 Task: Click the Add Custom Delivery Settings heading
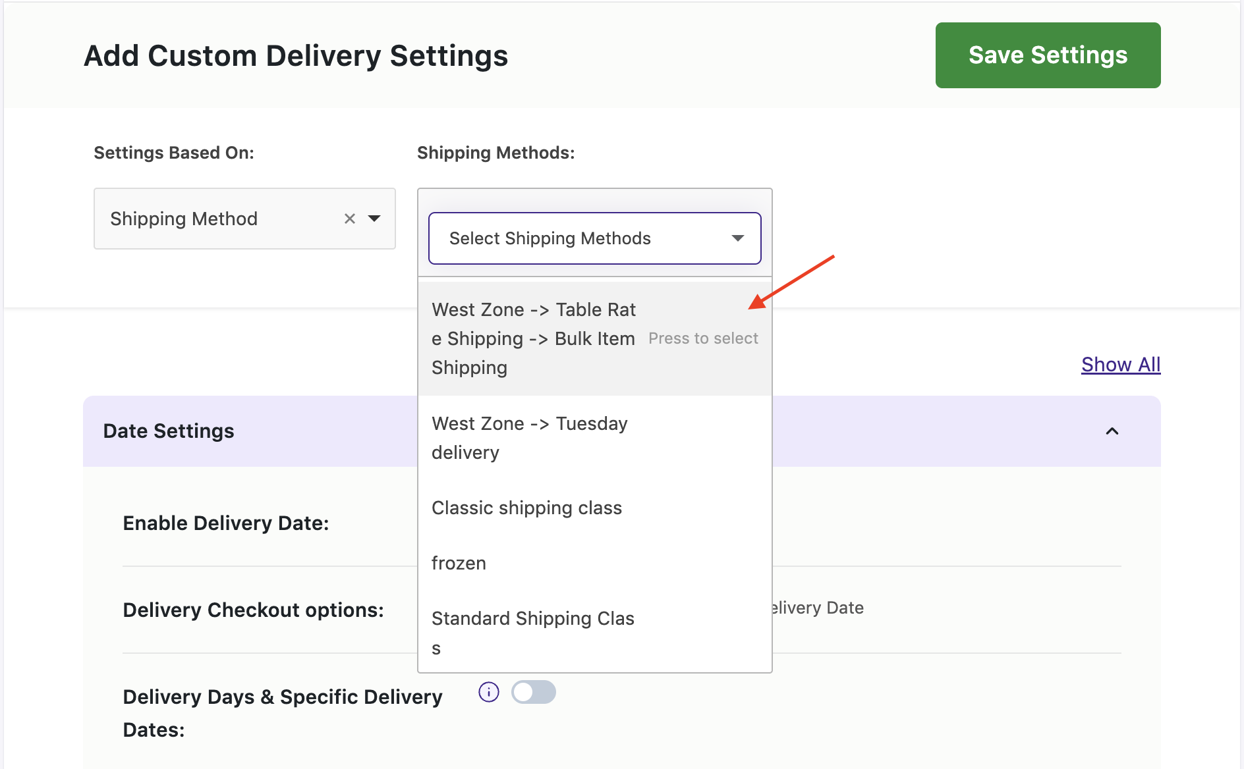coord(296,56)
